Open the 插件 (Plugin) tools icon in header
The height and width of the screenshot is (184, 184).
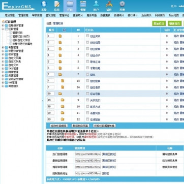point(109,4)
